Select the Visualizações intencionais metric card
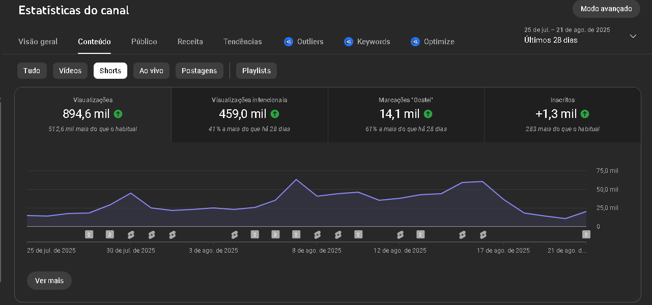Screen dimensions: 652x305 (x=249, y=115)
